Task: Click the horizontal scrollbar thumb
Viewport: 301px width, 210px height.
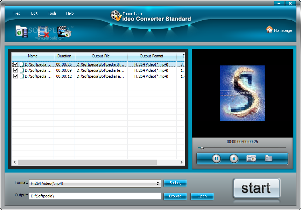Action: point(87,162)
